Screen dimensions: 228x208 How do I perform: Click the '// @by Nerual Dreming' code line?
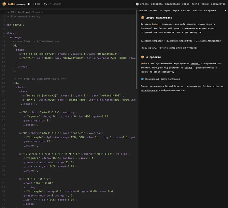23,17
